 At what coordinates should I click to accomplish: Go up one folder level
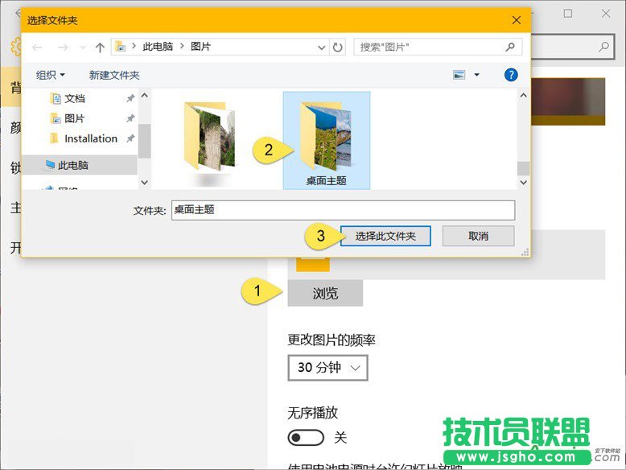point(100,47)
